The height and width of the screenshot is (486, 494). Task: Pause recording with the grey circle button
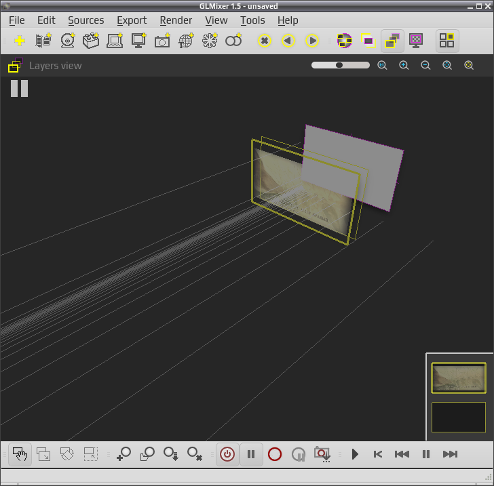click(299, 454)
